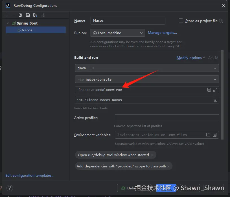Open the Manage targets link
The image size is (230, 197).
click(x=162, y=33)
